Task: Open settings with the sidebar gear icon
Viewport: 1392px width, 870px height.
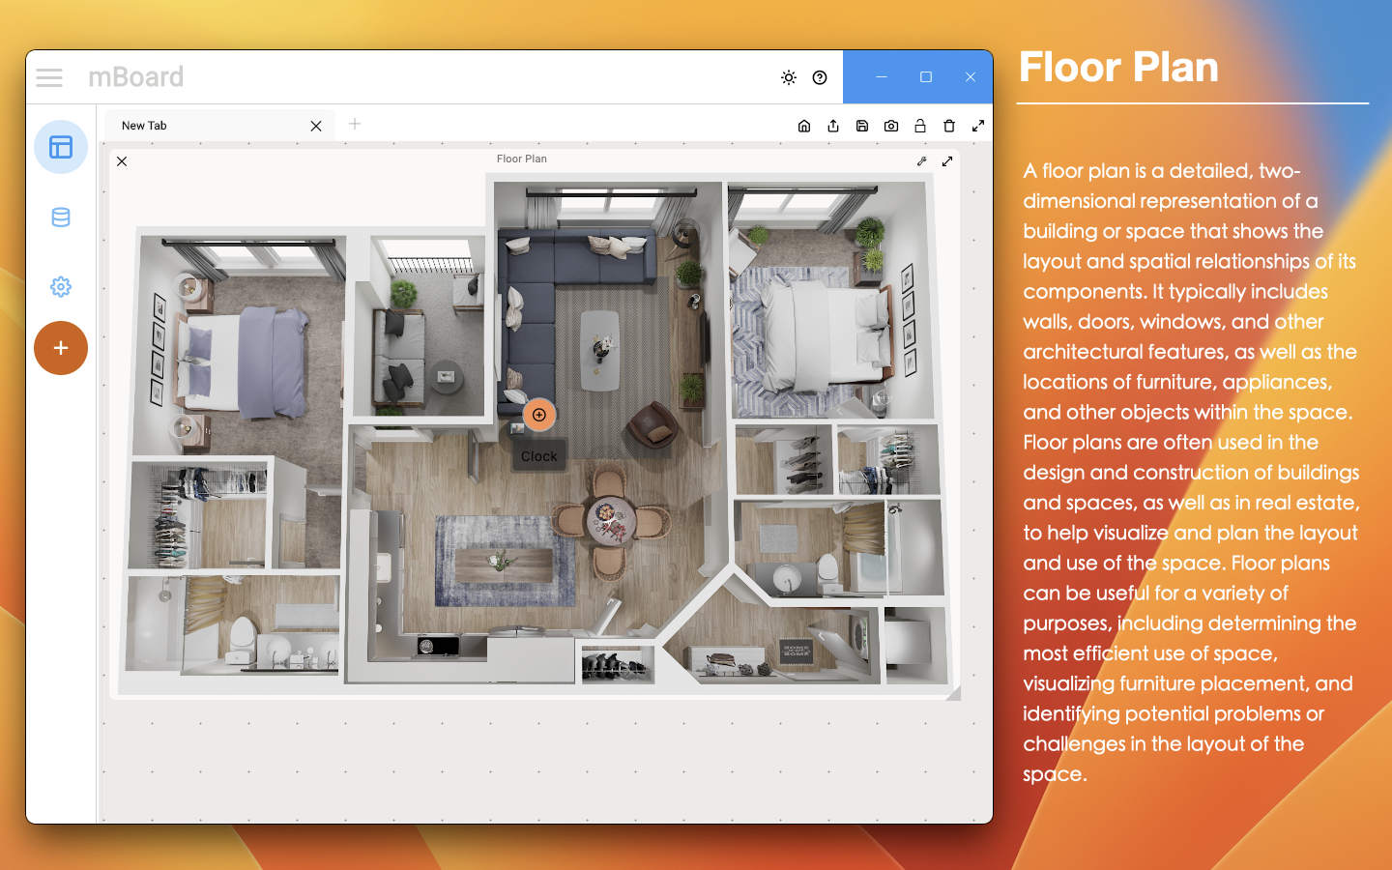Action: [x=61, y=287]
